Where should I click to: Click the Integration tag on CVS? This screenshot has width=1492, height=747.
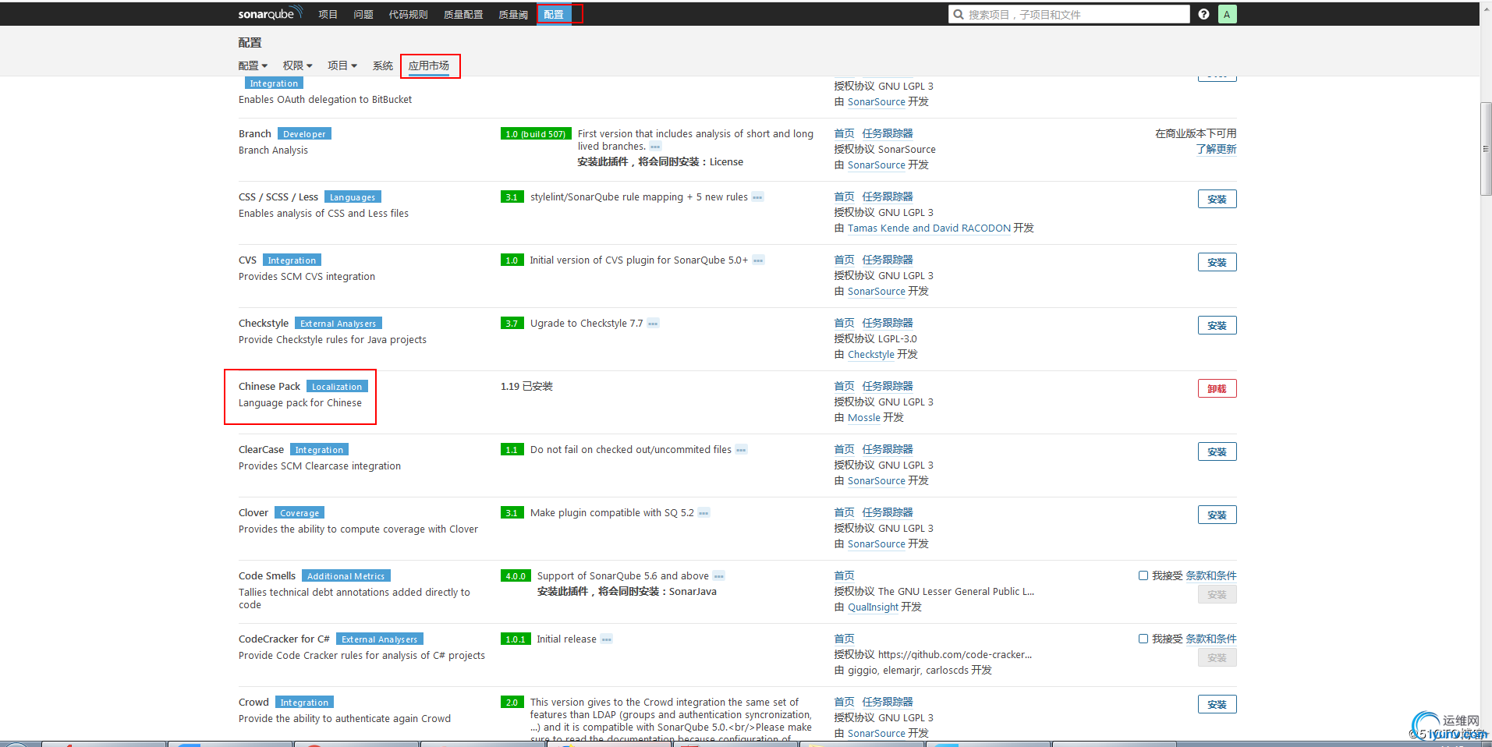pos(292,260)
